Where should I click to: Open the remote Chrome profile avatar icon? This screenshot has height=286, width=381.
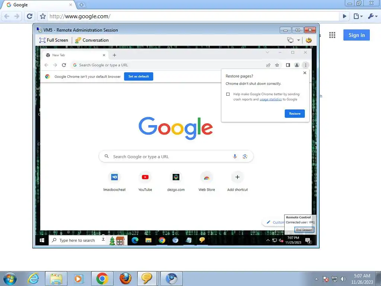297,65
